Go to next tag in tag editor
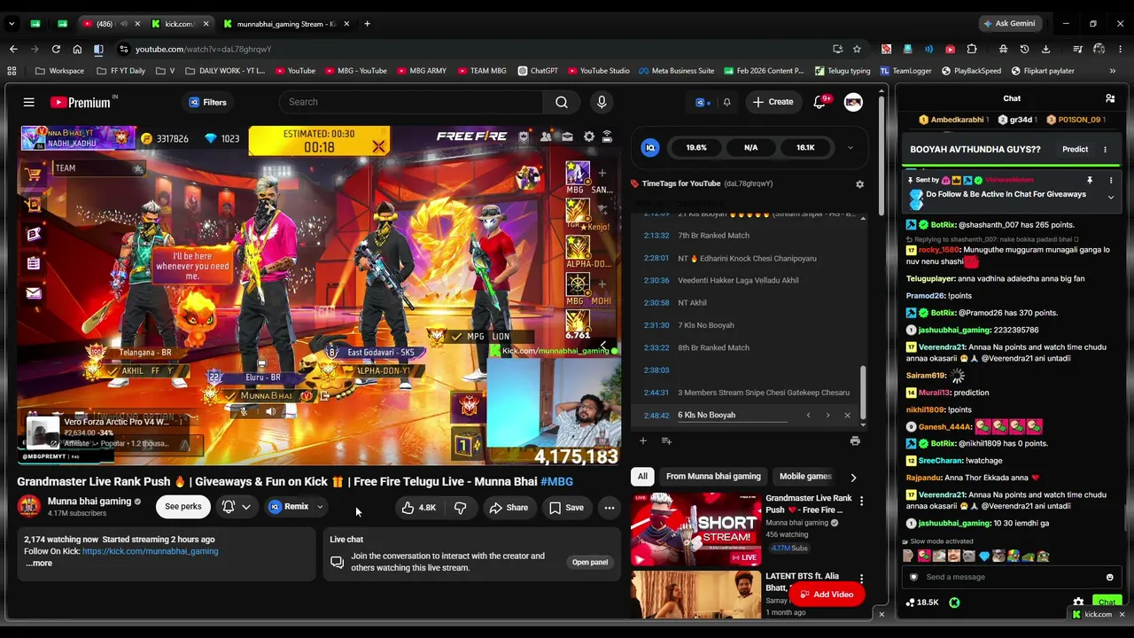Viewport: 1134px width, 638px height. point(827,415)
